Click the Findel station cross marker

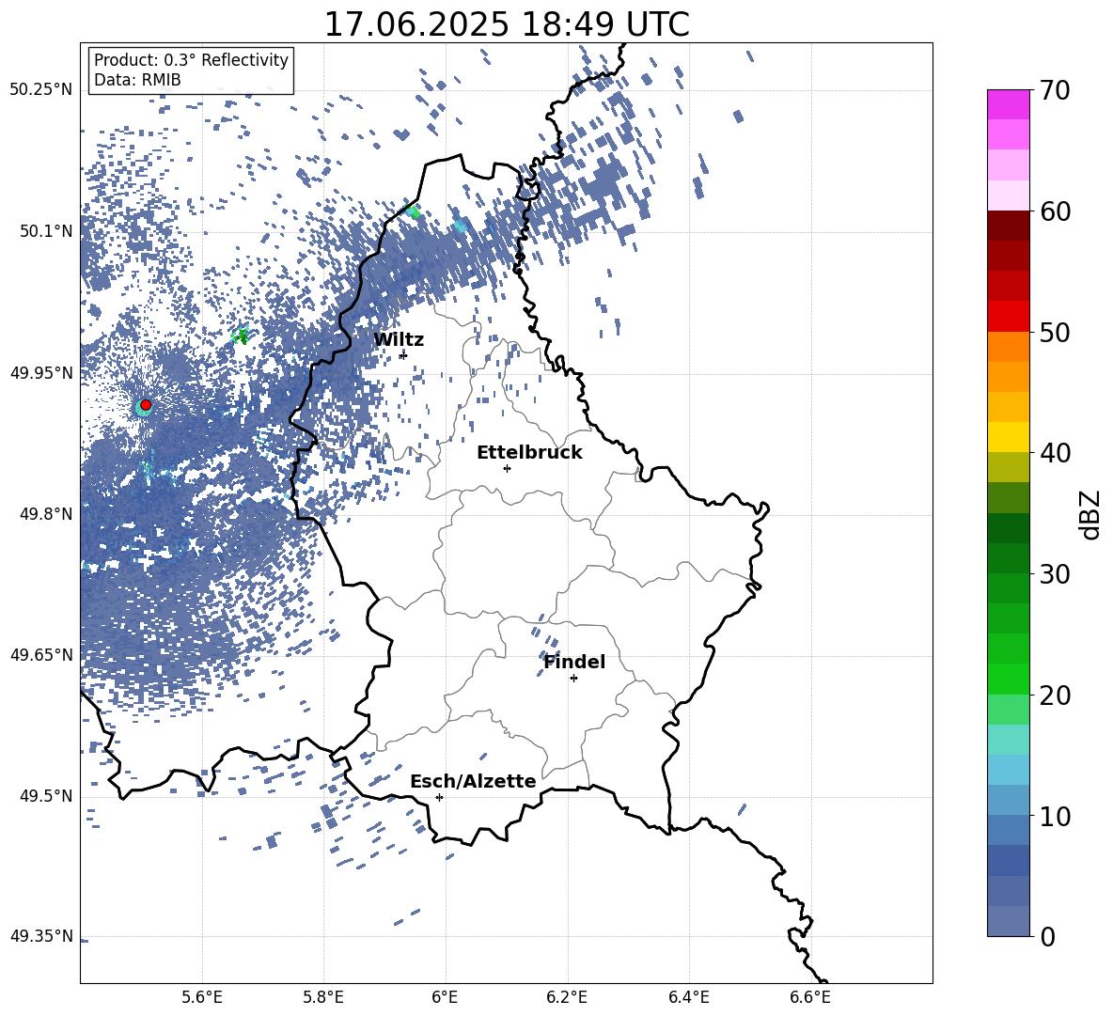click(x=573, y=679)
